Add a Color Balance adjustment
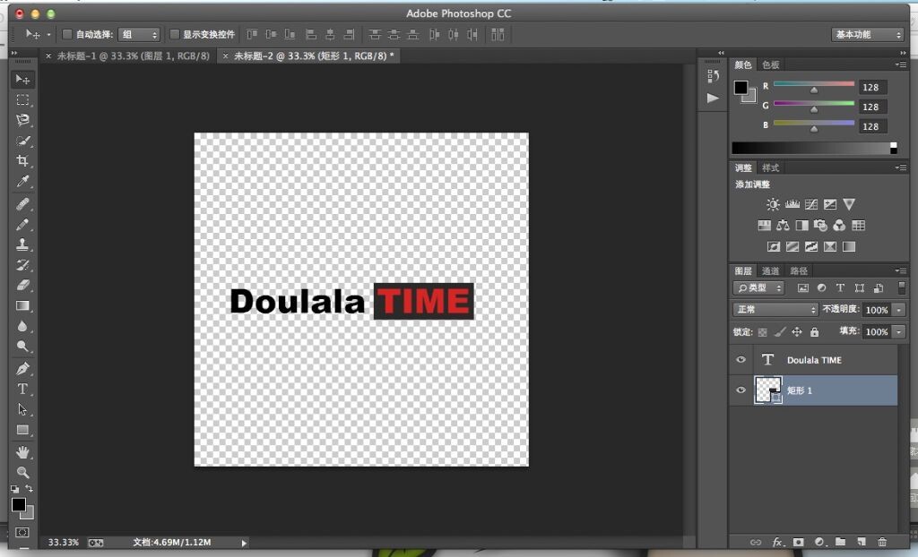 click(783, 226)
